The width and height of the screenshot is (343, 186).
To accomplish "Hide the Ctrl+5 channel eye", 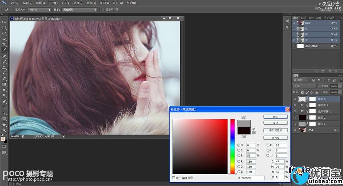I will (294, 40).
